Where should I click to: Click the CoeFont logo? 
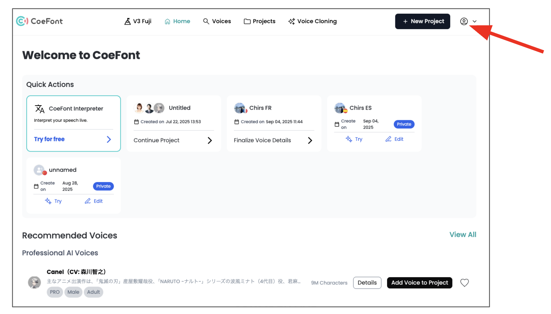pos(39,21)
